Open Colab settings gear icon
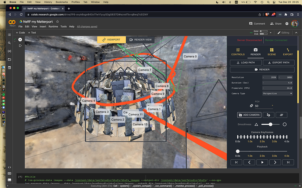Viewport: 302px width, 188px height. click(287, 23)
